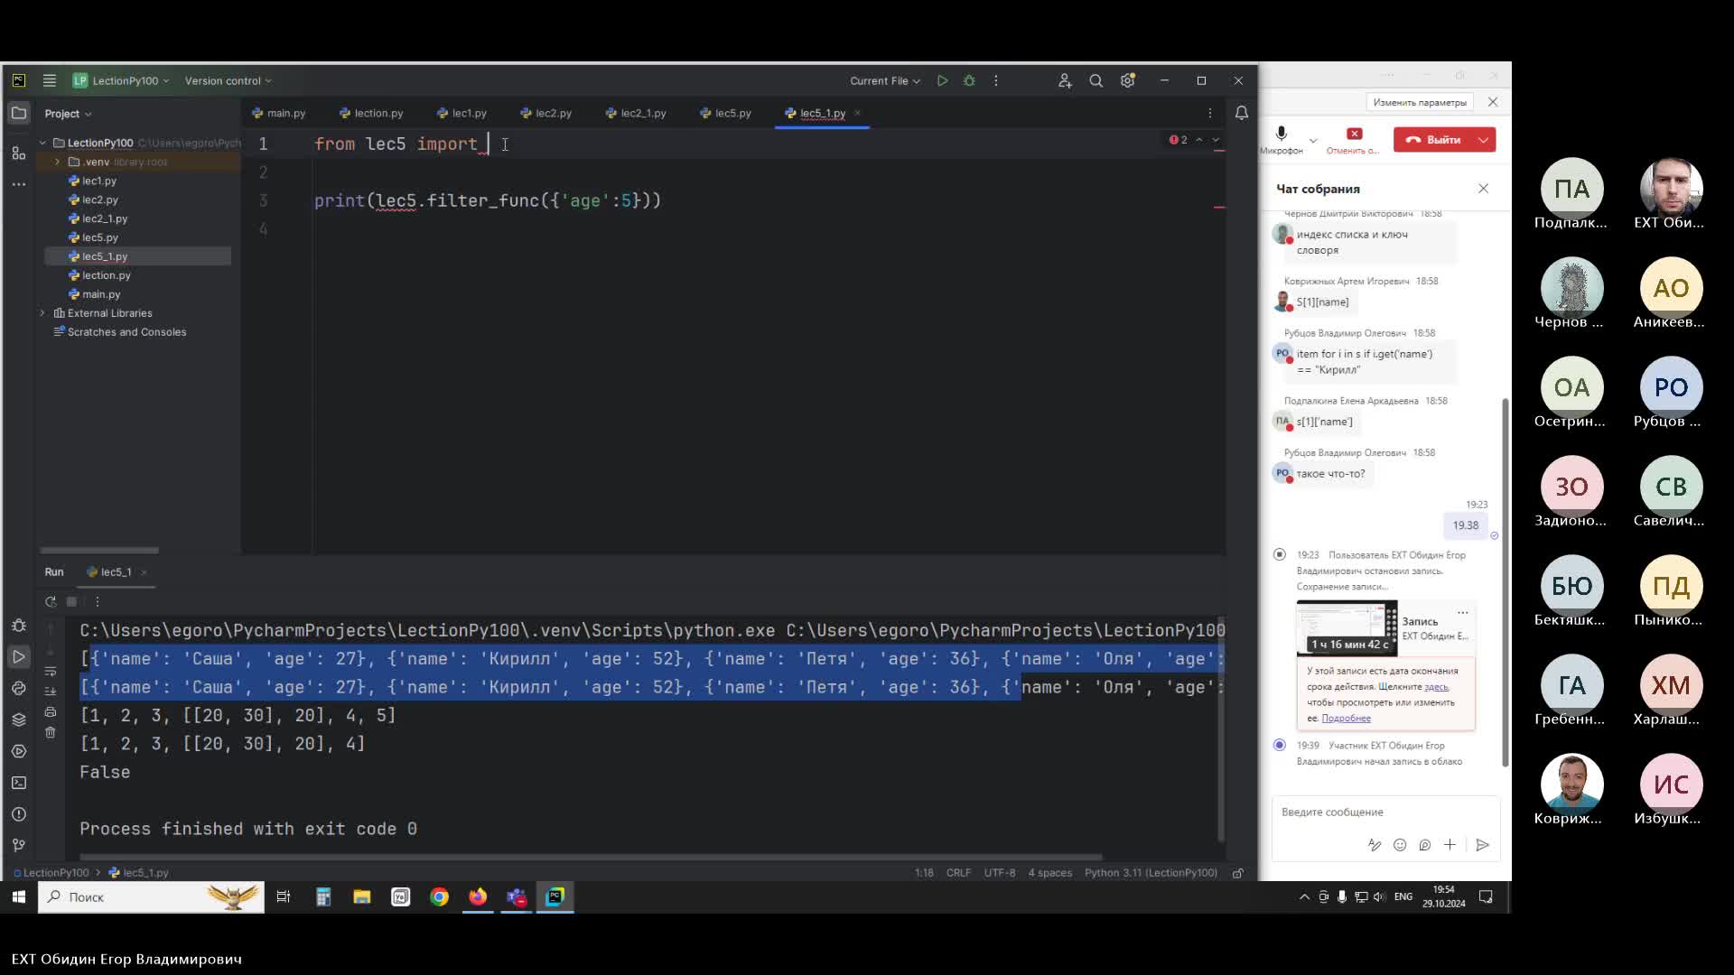Screen dimensions: 1734x975
Task: Rerun lec5_1 in the Run panel
Action: pyautogui.click(x=51, y=601)
